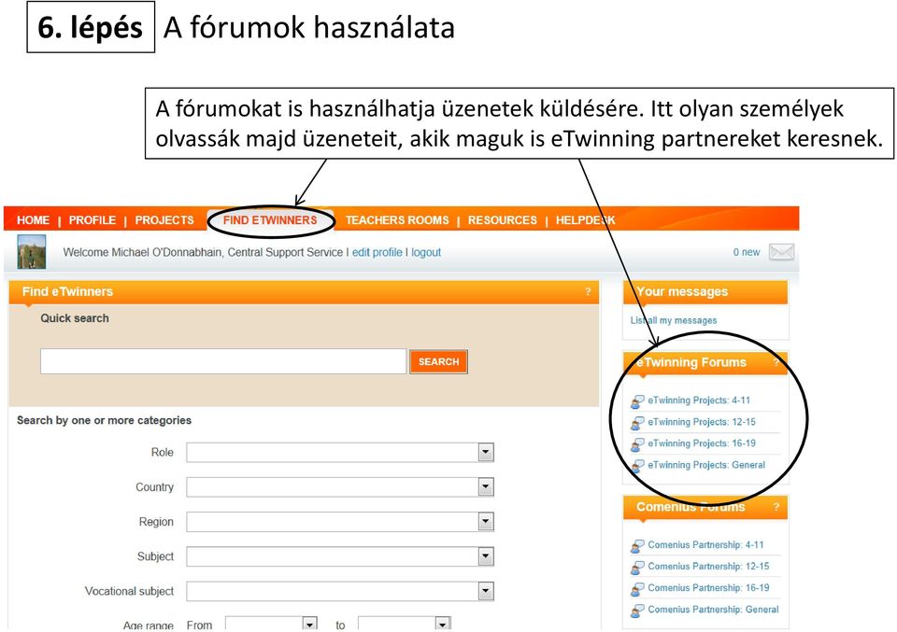
Task: Click forum icon beside Comenius Partnership: 12-15
Action: coord(637,568)
